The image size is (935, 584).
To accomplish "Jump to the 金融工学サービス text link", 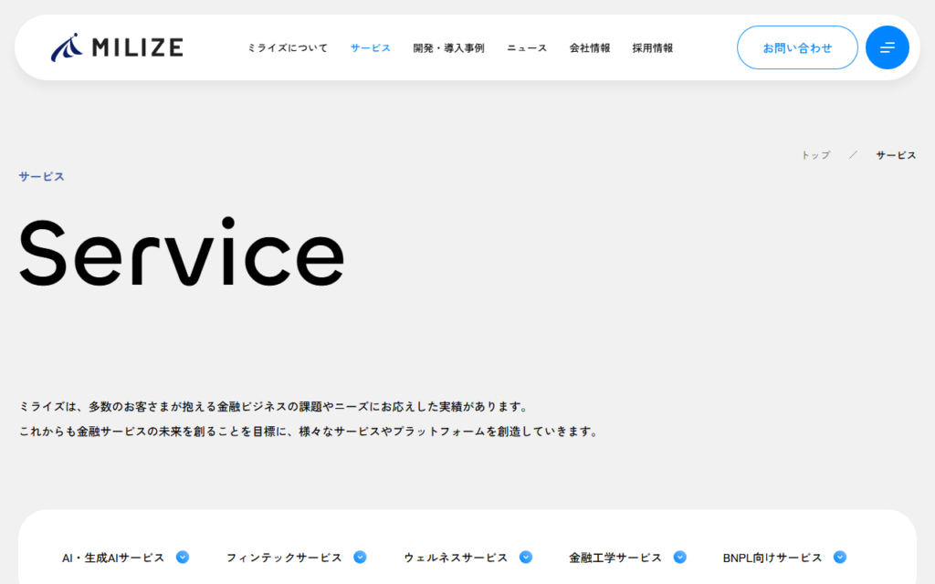I will (x=615, y=558).
